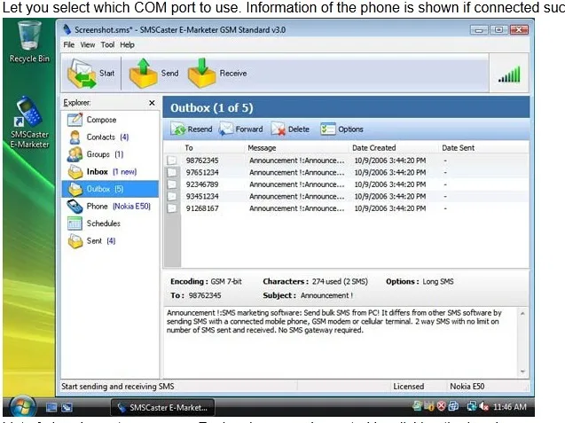The width and height of the screenshot is (565, 423).
Task: Close the Explorer panel
Action: pos(152,103)
